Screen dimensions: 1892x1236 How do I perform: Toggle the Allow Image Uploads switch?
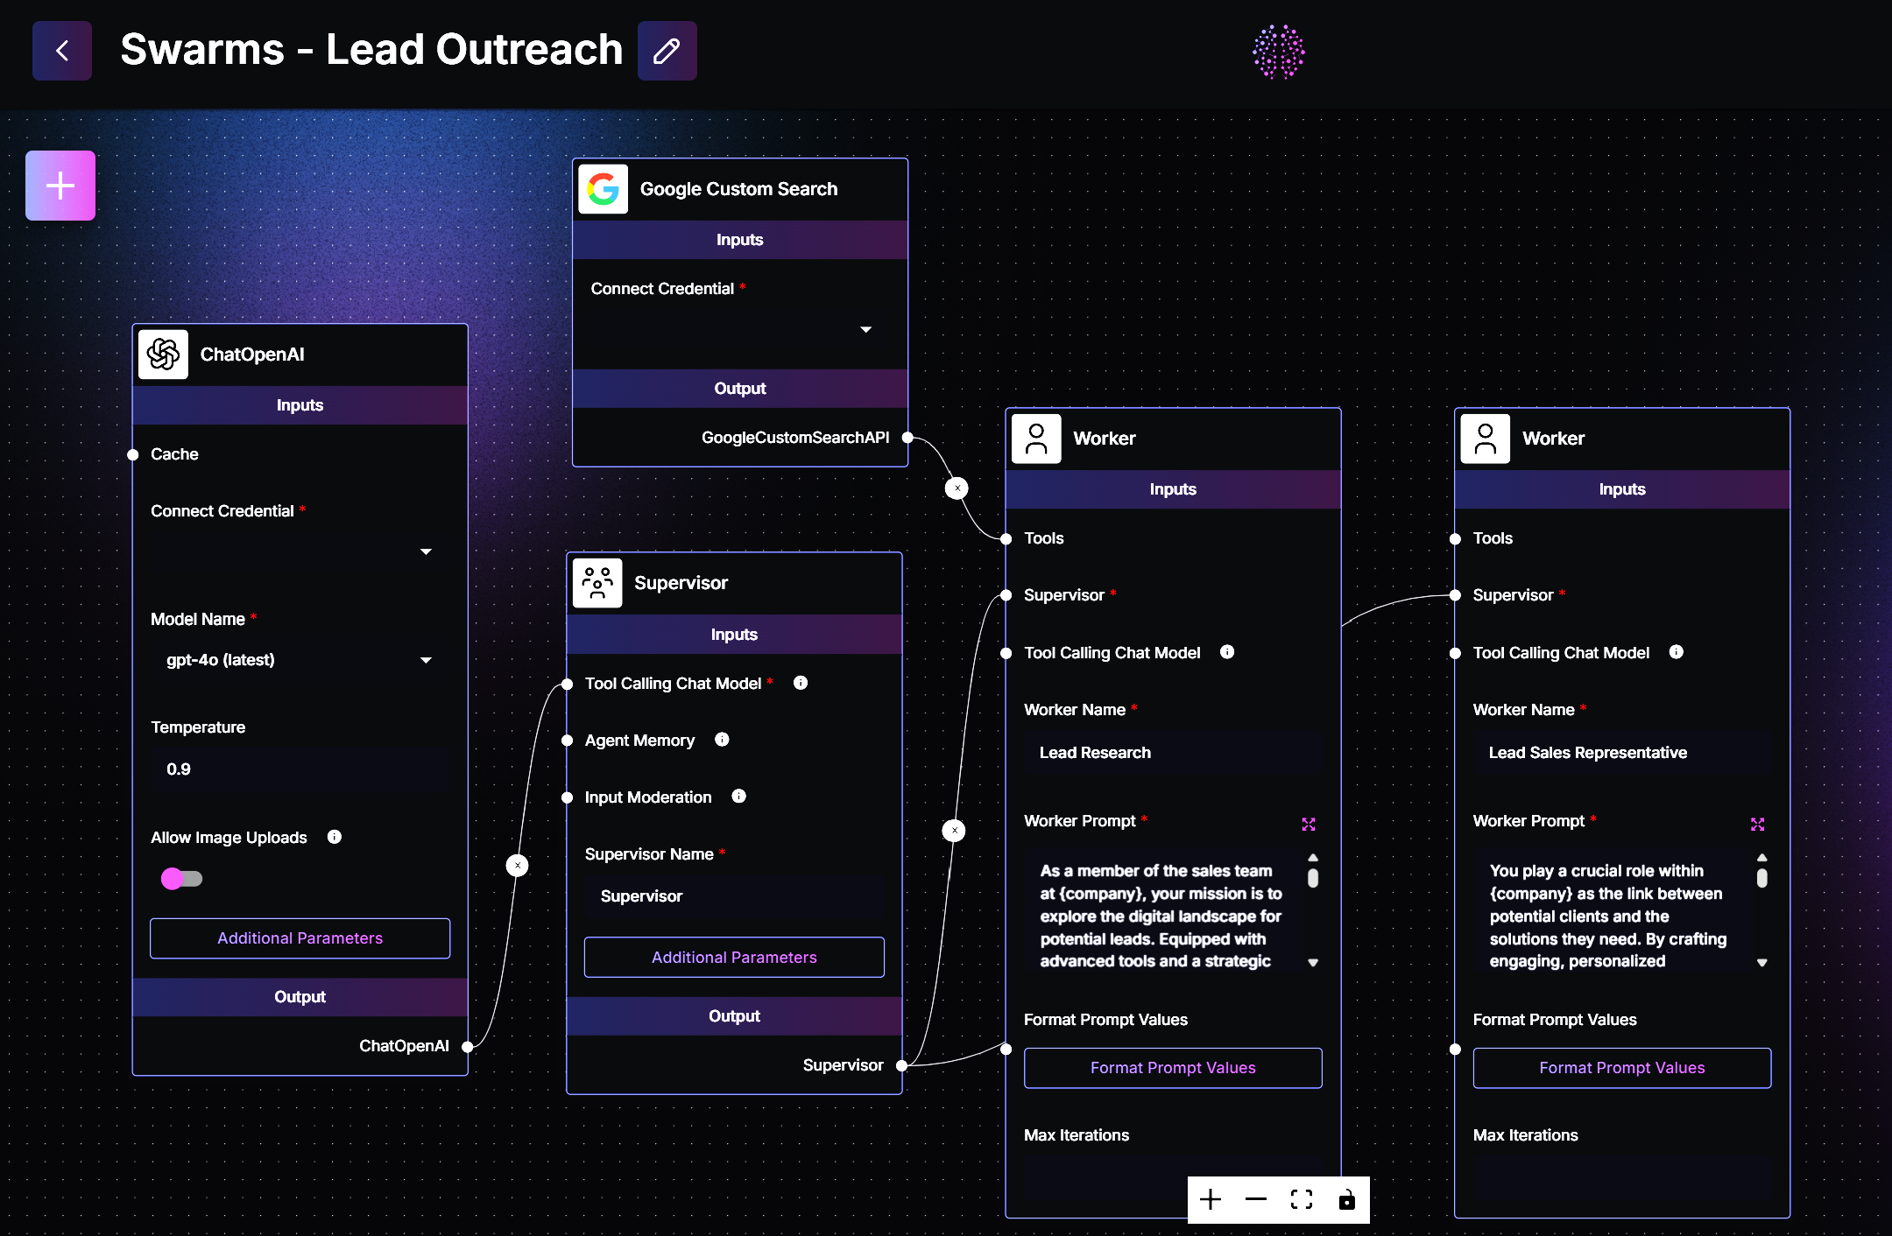[x=181, y=878]
